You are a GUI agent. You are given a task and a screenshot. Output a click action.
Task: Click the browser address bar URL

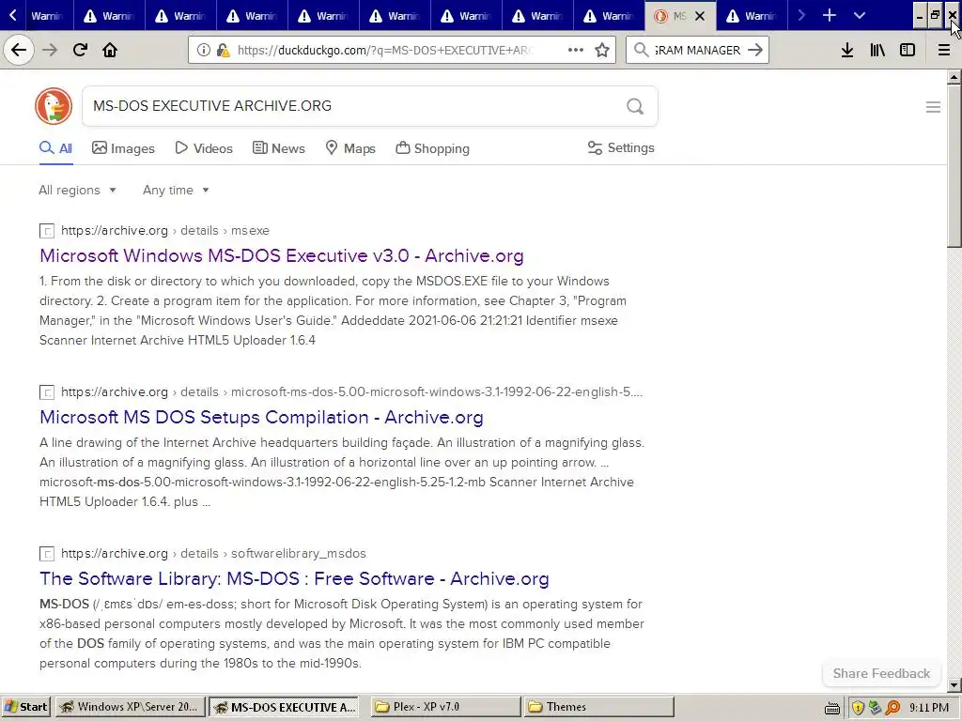coord(384,51)
